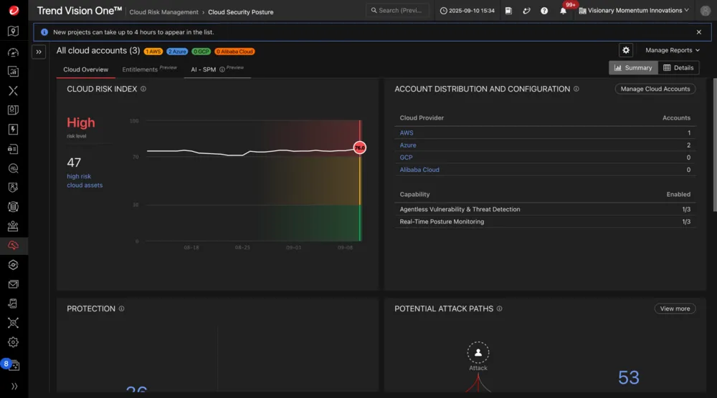717x398 pixels.
Task: Click the 76.6 risk marker on chart
Action: 359,147
